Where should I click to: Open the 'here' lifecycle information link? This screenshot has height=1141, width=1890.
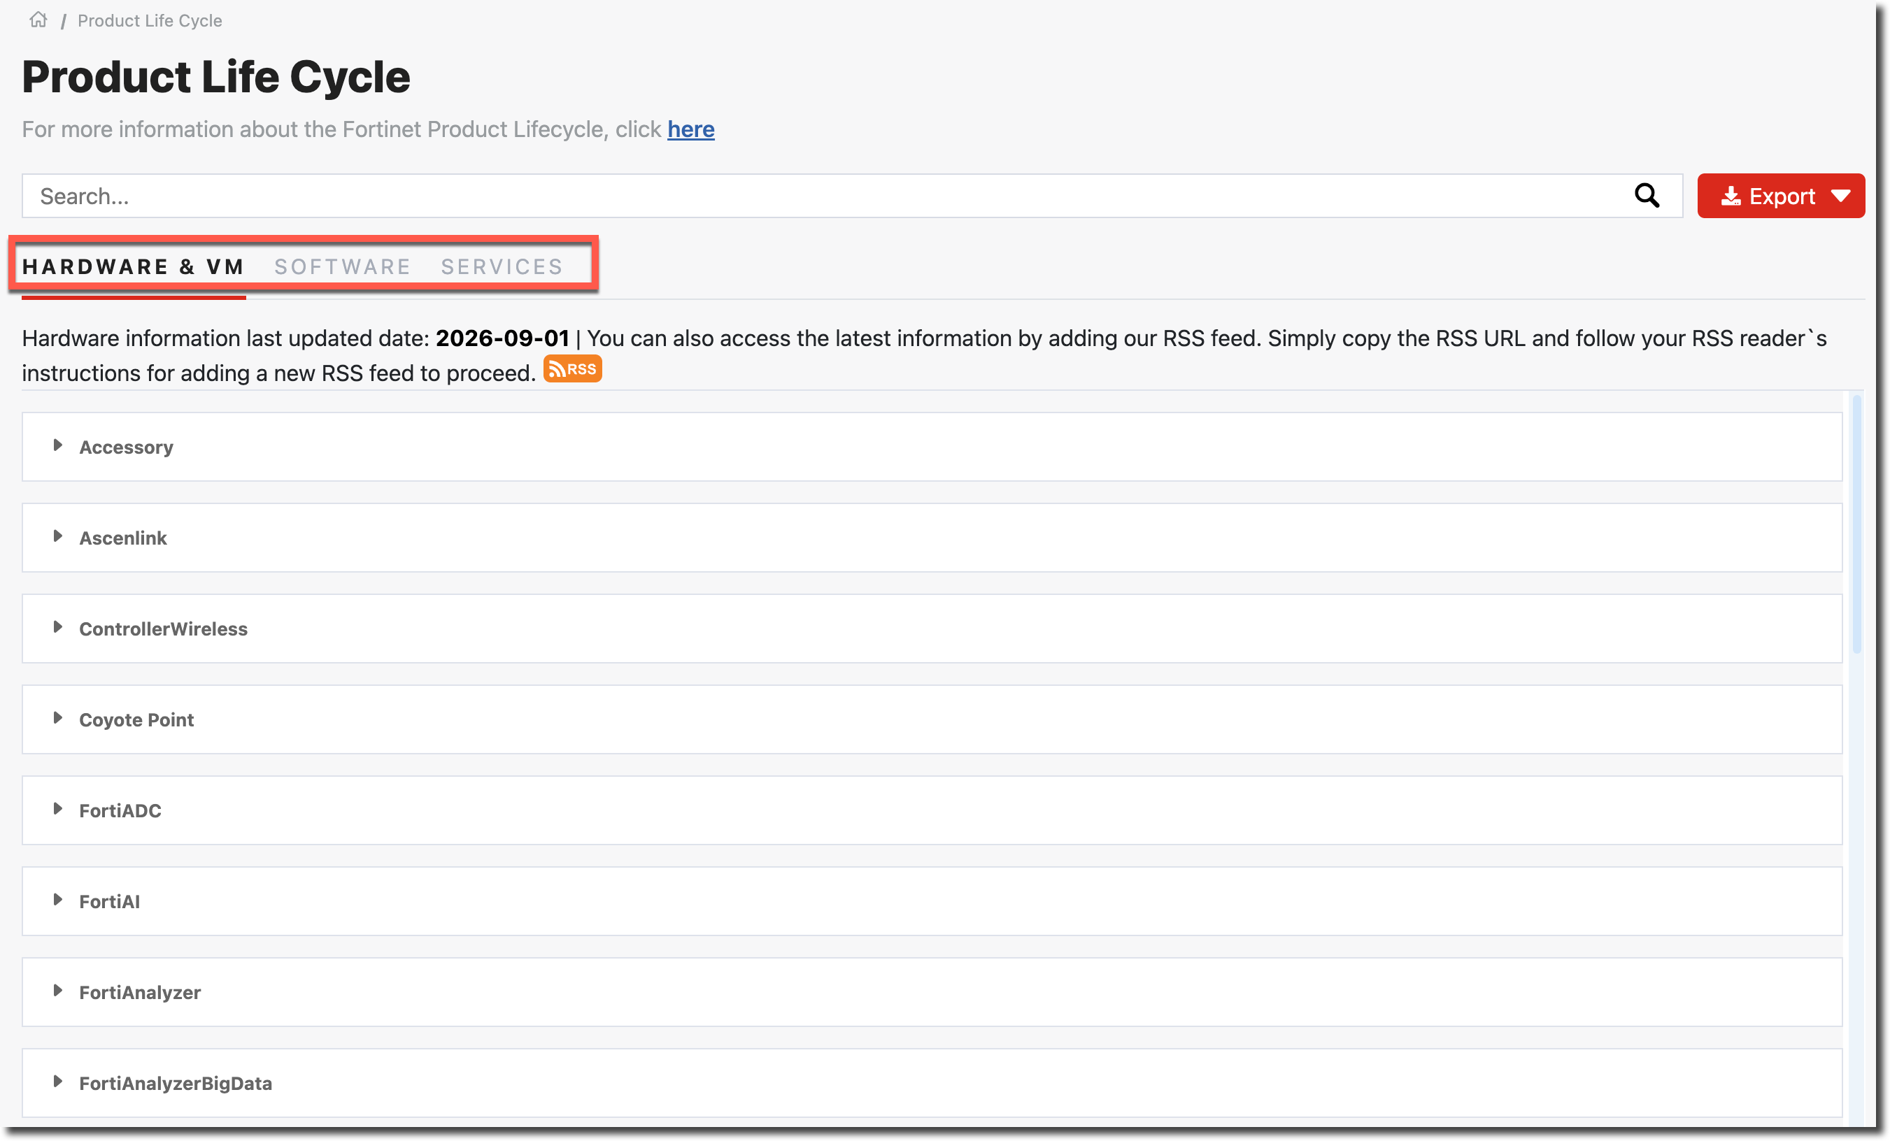click(x=690, y=129)
